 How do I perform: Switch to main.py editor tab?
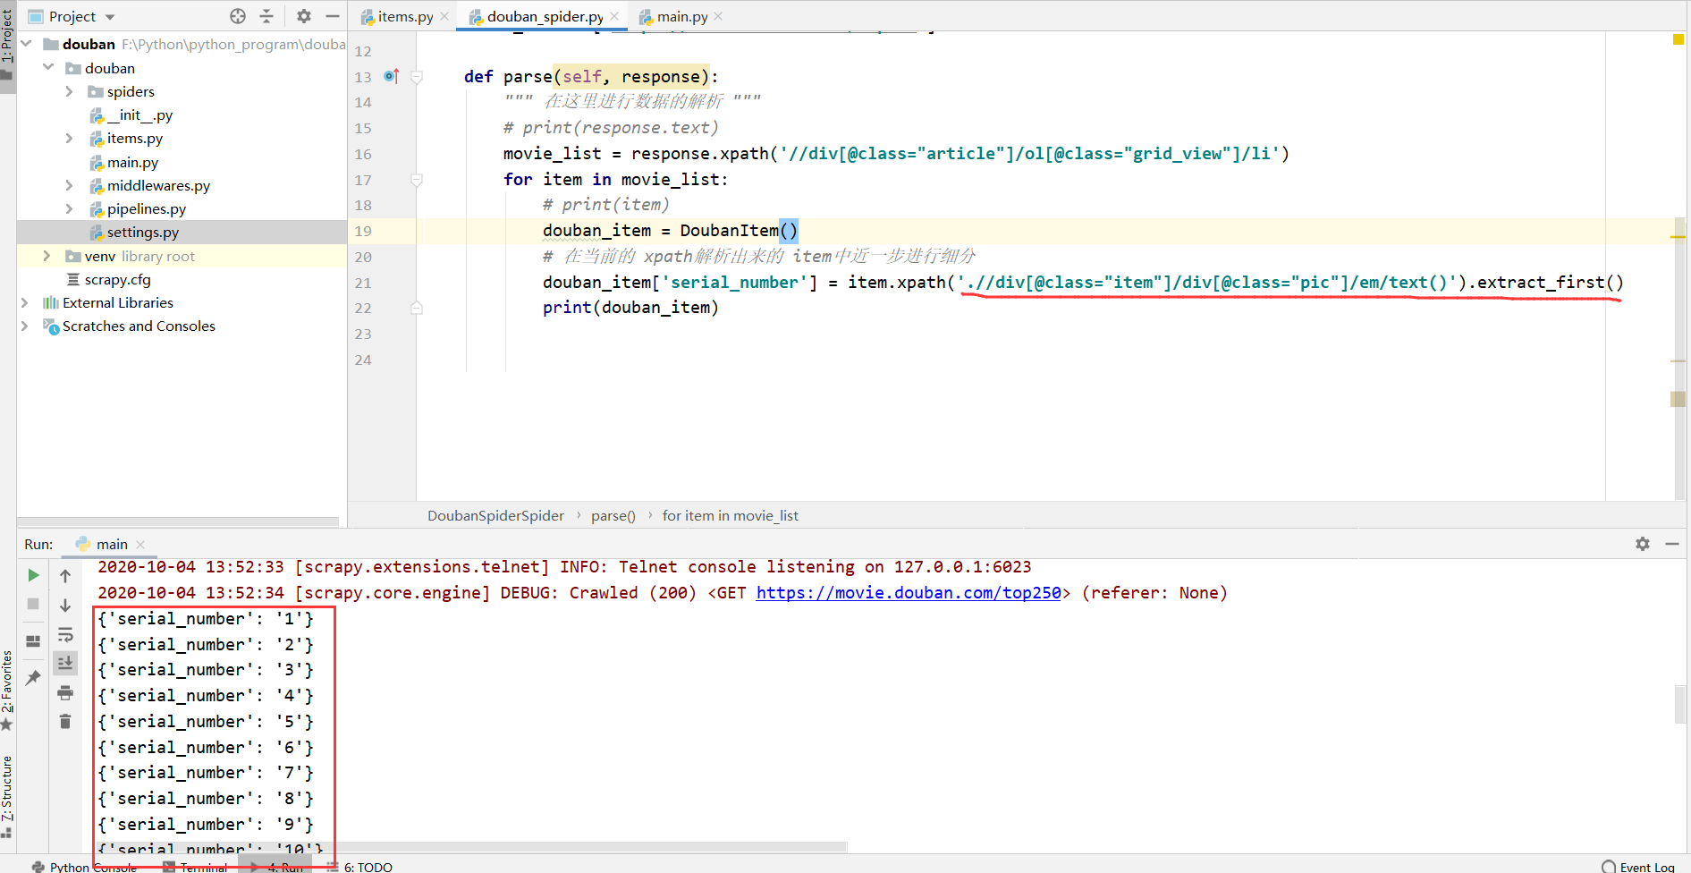click(x=673, y=16)
